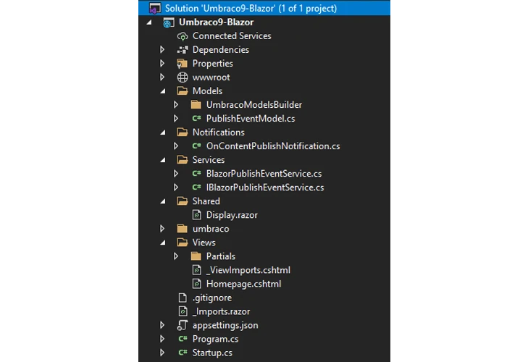
Task: Click the appsettings.json file icon
Action: point(183,325)
